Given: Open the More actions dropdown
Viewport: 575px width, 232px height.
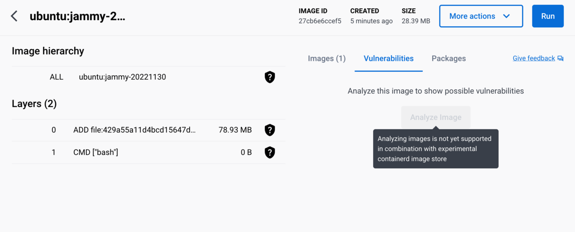Looking at the screenshot, I should tap(481, 16).
